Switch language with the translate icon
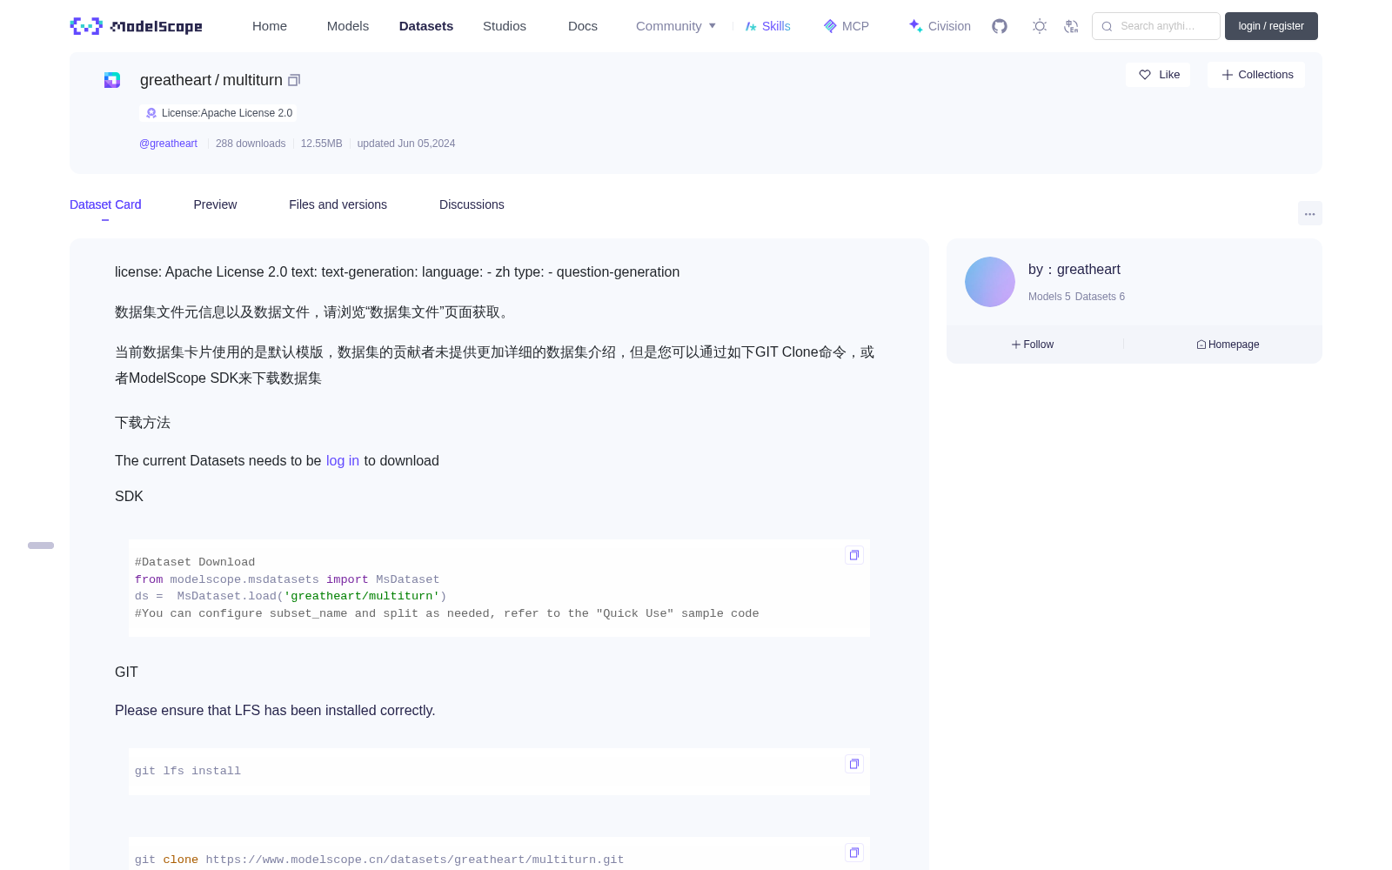 (1071, 26)
